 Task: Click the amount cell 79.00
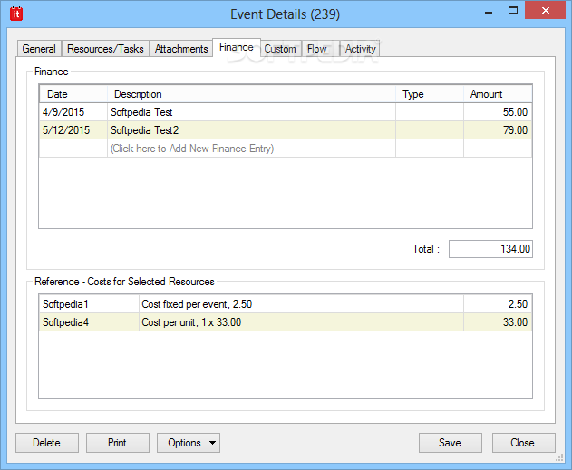coord(498,130)
